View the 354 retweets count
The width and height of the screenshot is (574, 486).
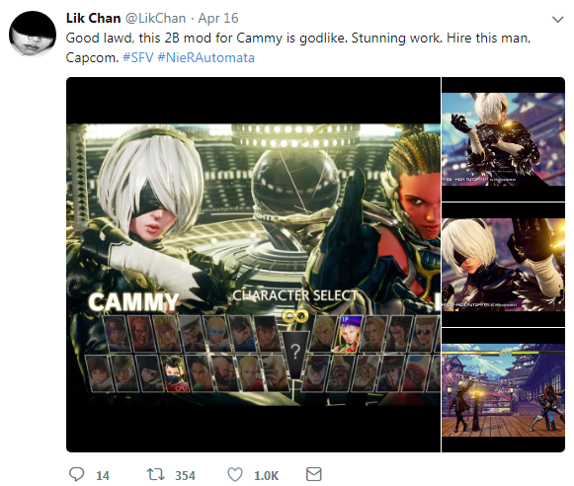coord(185,476)
